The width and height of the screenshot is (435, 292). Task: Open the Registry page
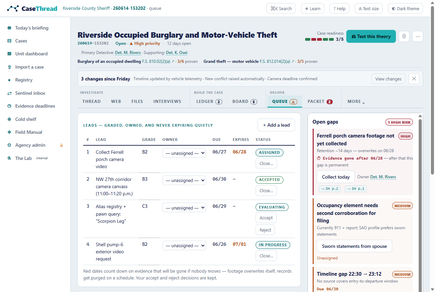point(24,80)
